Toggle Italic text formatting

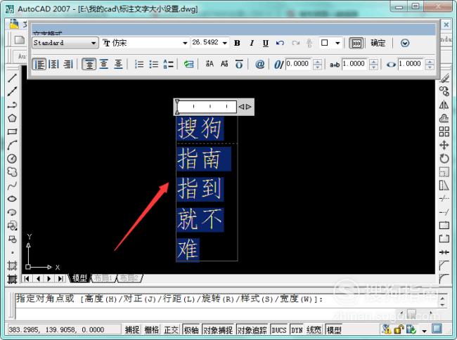(252, 43)
